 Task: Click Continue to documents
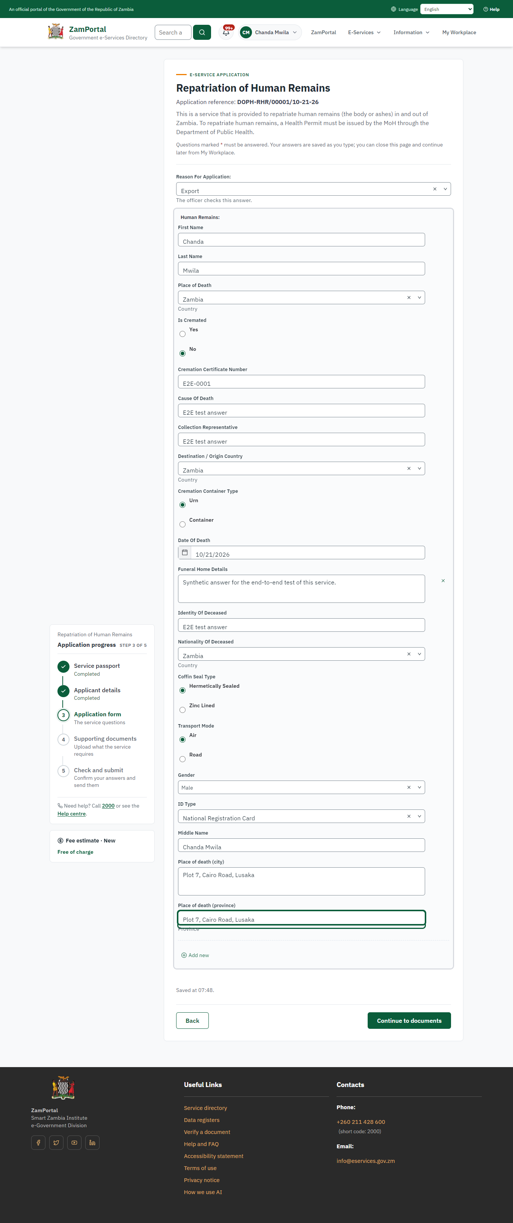coord(409,1020)
